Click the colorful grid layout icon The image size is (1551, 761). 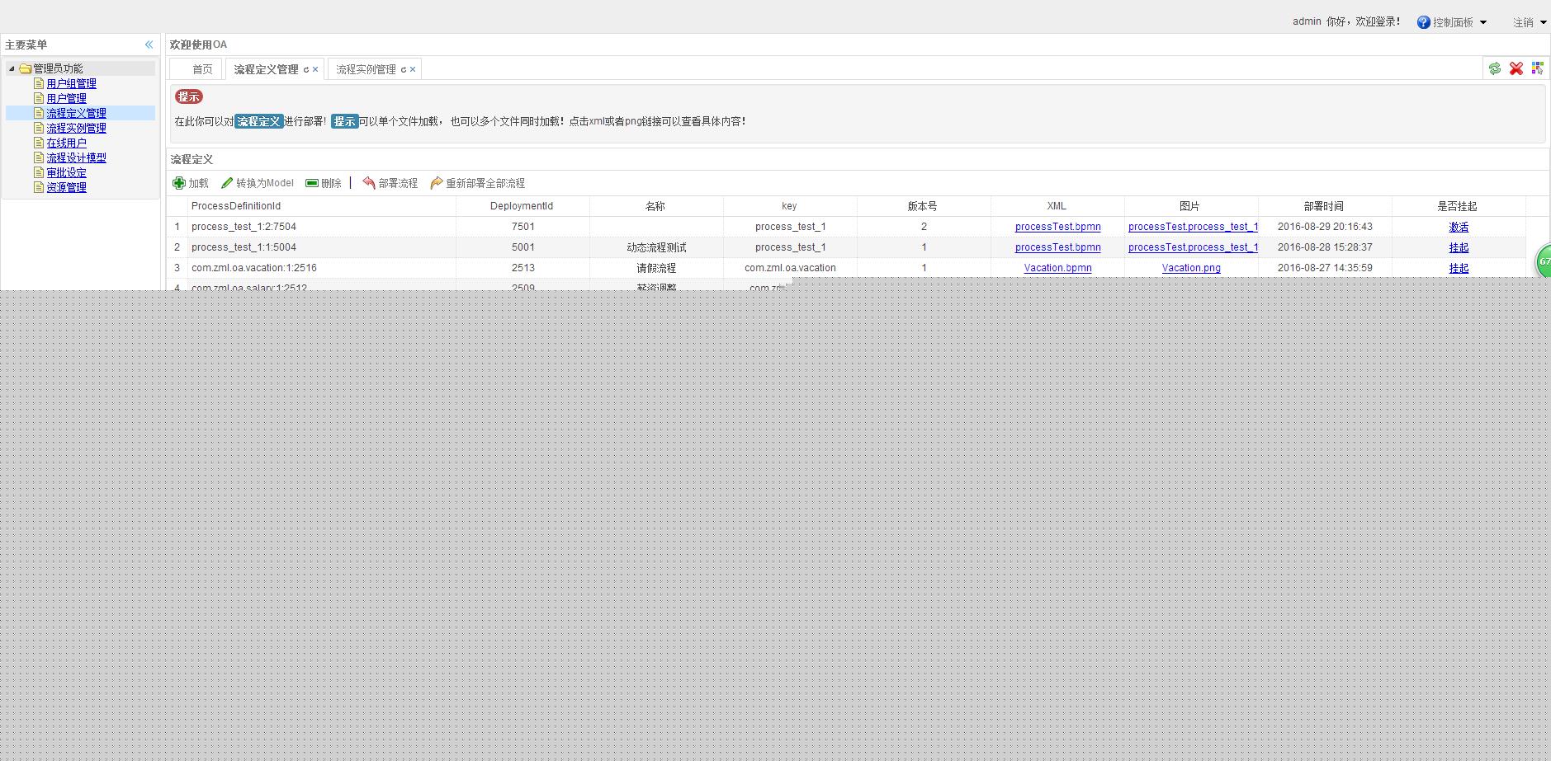click(x=1537, y=69)
